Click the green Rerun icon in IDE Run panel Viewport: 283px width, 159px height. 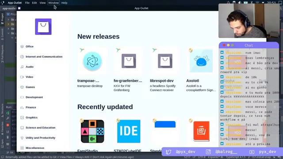pos(8,113)
